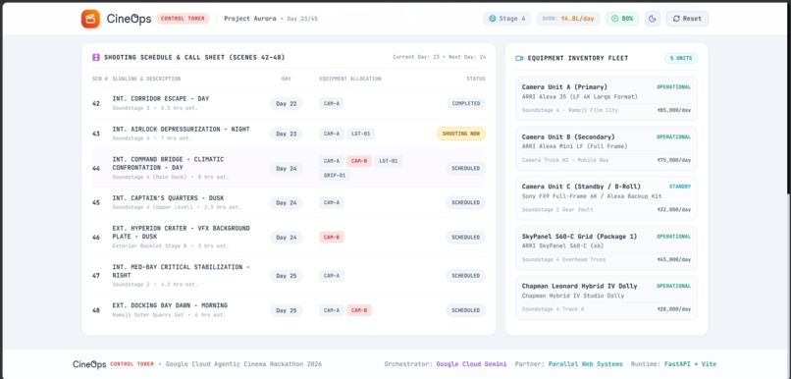The image size is (791, 379).
Task: Select the Camera Unit A (Primary) card
Action: (606, 98)
